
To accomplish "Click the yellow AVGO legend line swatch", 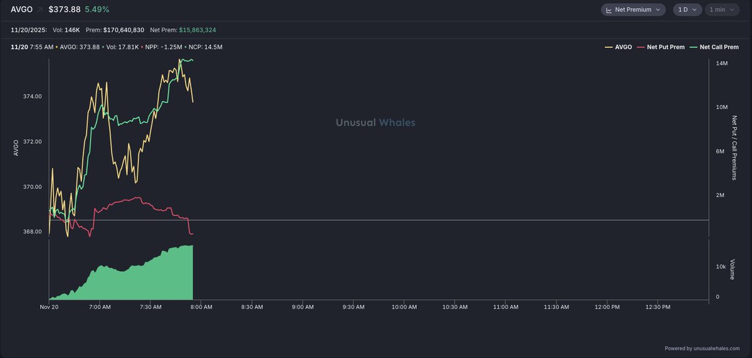I will point(608,47).
